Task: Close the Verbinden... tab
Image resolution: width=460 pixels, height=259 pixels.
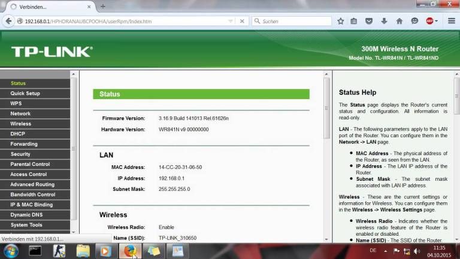Action: pos(89,7)
